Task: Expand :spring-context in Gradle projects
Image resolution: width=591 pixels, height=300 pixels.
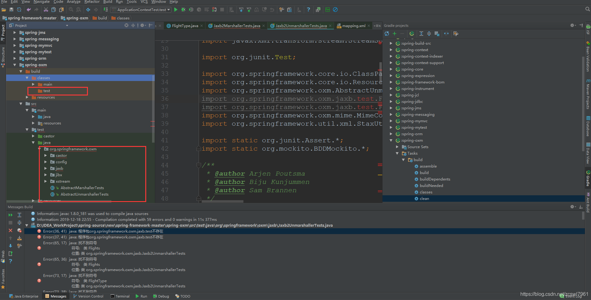Action: pos(391,50)
